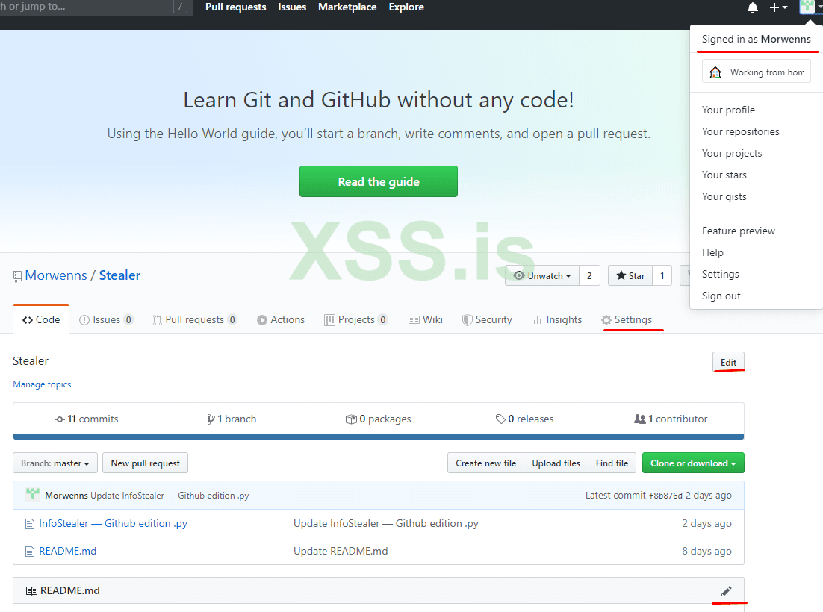Click the watchers count 2
The image size is (823, 612).
coord(589,276)
